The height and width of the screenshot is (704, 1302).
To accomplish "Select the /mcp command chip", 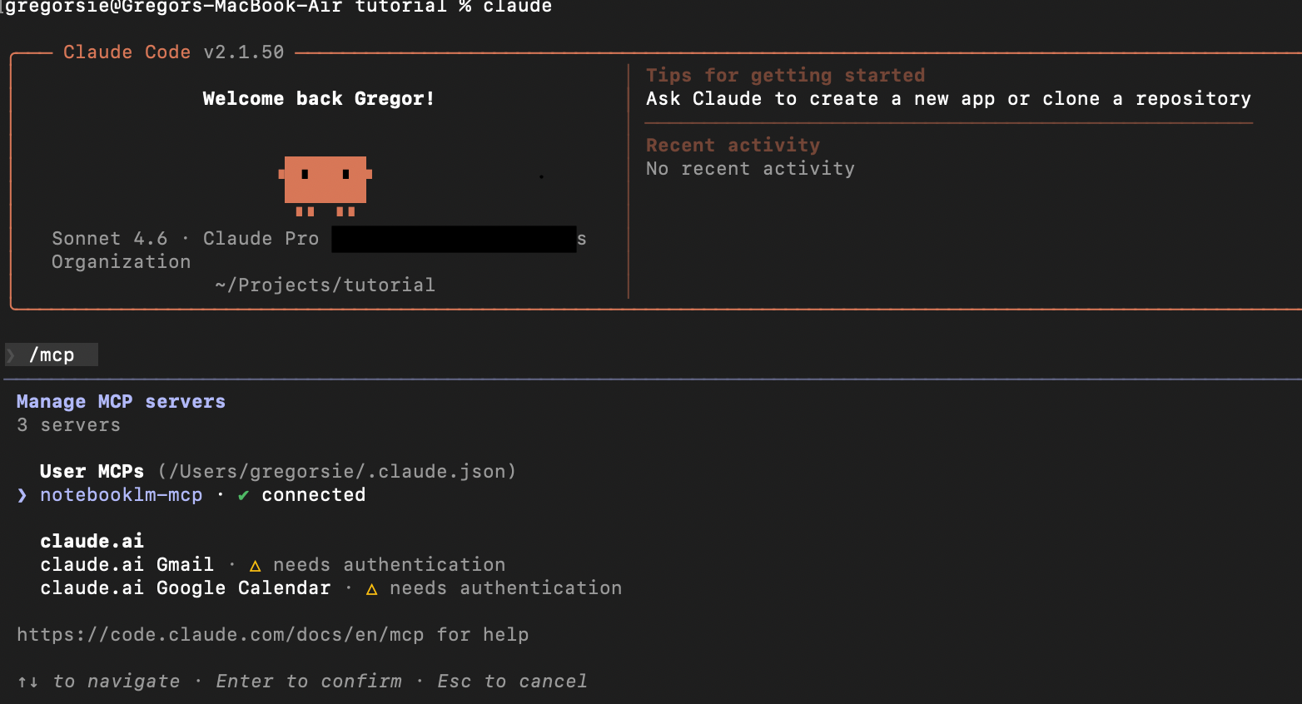I will [52, 354].
